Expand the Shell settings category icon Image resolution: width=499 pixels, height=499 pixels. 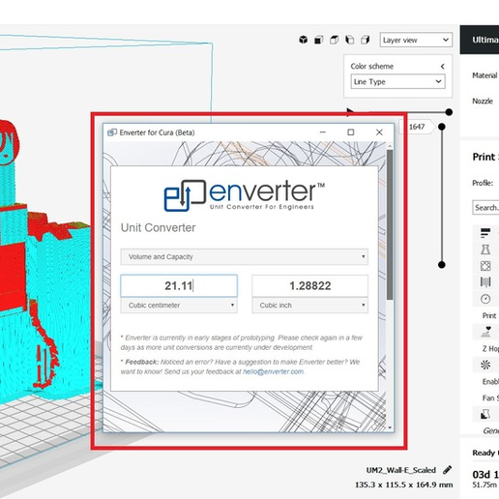tap(485, 249)
